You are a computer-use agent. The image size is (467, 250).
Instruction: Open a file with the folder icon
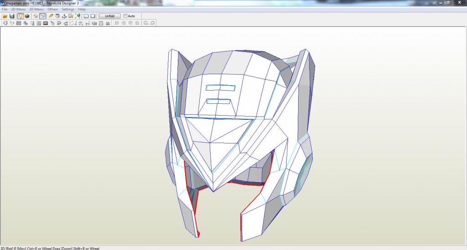5,16
